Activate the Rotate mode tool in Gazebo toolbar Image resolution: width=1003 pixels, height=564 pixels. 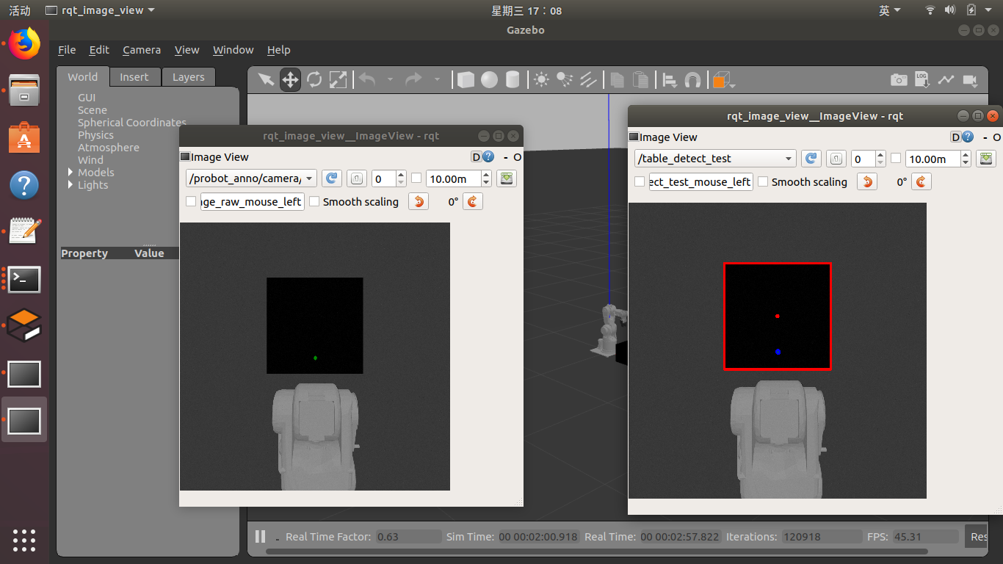point(314,79)
